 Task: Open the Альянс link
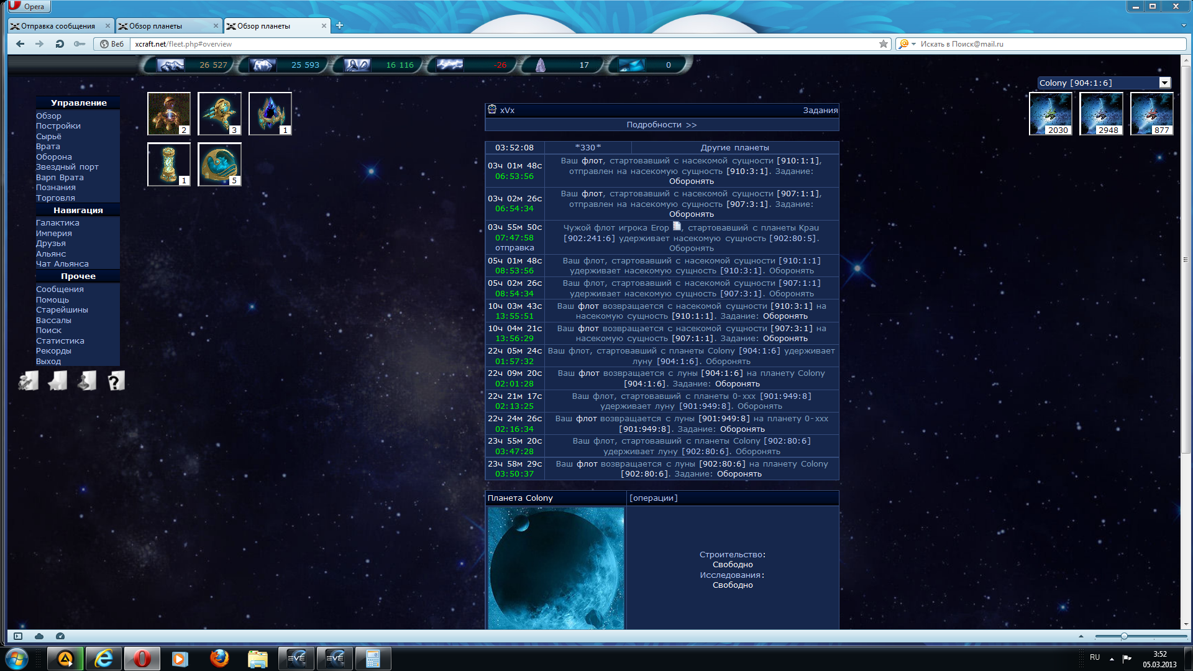(51, 253)
